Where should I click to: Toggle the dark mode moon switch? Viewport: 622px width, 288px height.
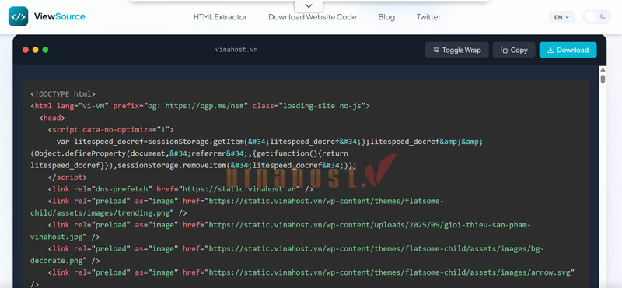click(x=596, y=16)
